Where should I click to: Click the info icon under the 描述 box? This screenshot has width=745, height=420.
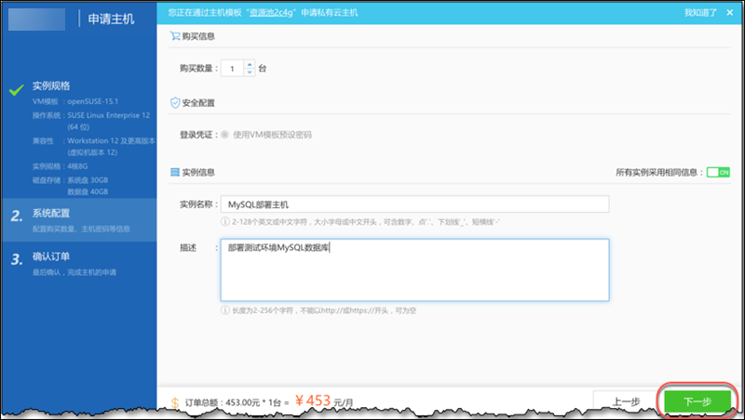tap(224, 310)
